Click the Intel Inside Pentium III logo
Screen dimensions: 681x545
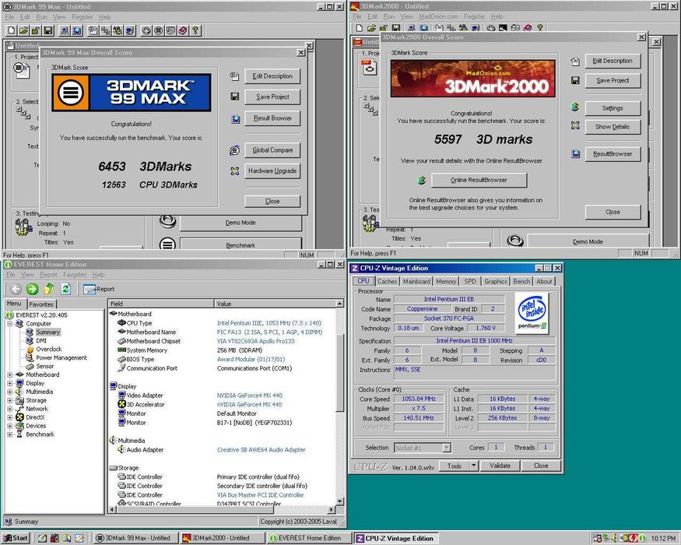532,313
